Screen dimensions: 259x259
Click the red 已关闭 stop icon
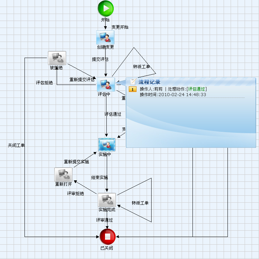click(107, 237)
